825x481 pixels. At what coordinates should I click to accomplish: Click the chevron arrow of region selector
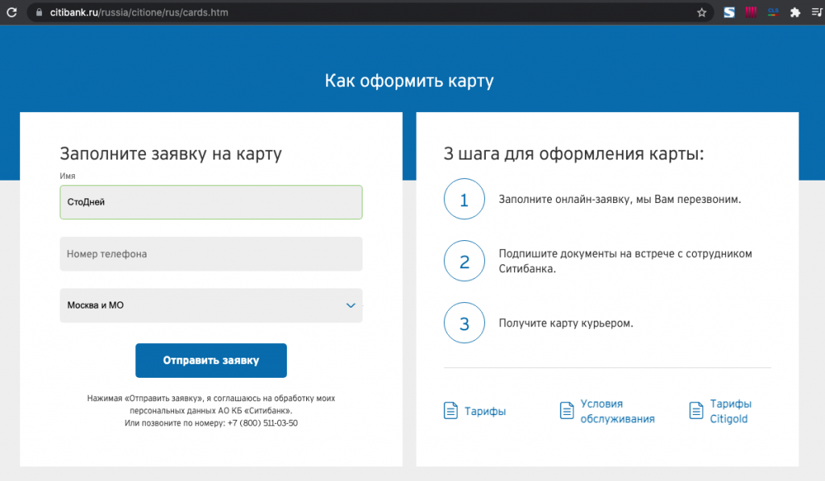click(351, 305)
